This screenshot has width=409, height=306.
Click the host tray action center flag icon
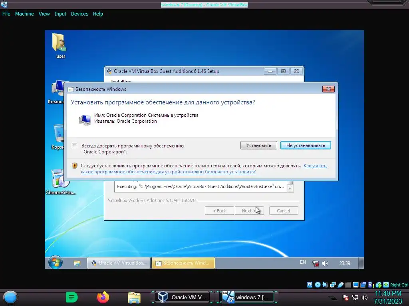(345, 297)
